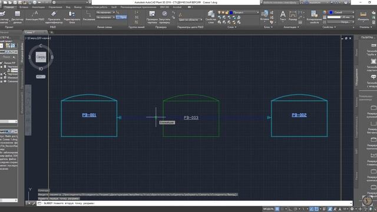Open the lineweight dropdown in Properties panel
377x212 pixels.
(341, 17)
